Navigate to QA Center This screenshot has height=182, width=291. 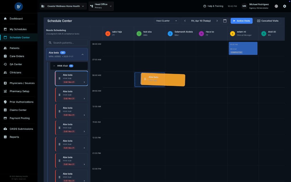(16, 64)
